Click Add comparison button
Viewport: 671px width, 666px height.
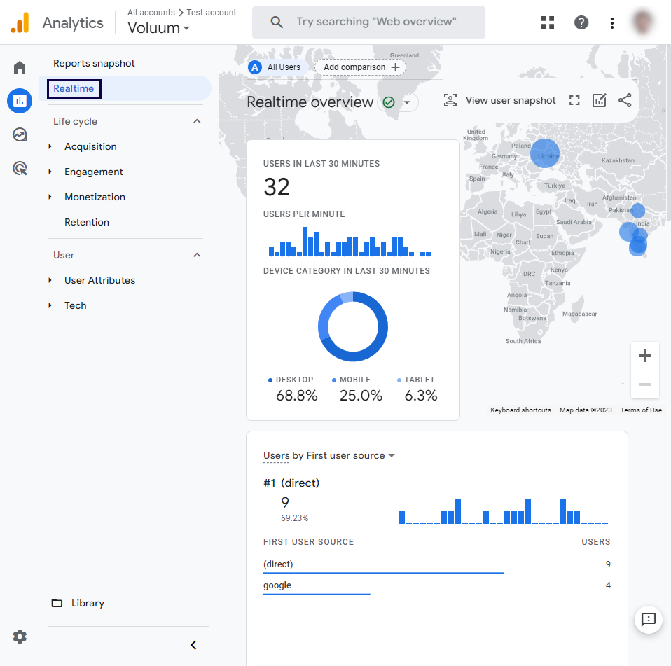point(361,67)
